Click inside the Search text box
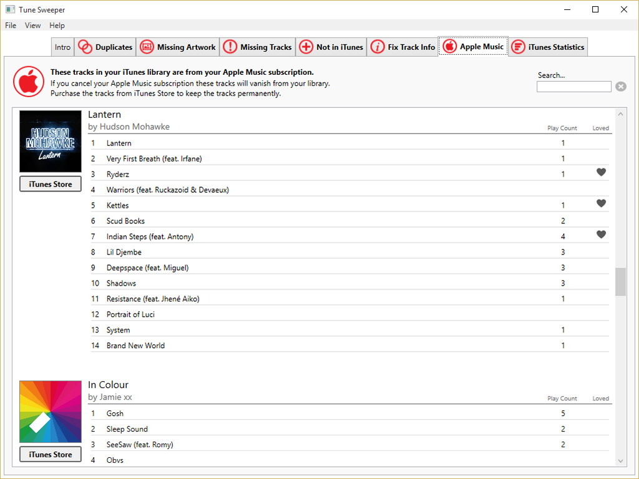 coord(574,86)
